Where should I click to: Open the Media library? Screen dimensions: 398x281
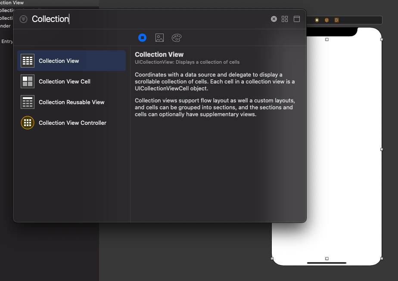[159, 37]
